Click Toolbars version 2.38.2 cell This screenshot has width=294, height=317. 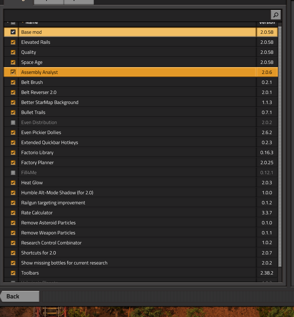click(267, 273)
